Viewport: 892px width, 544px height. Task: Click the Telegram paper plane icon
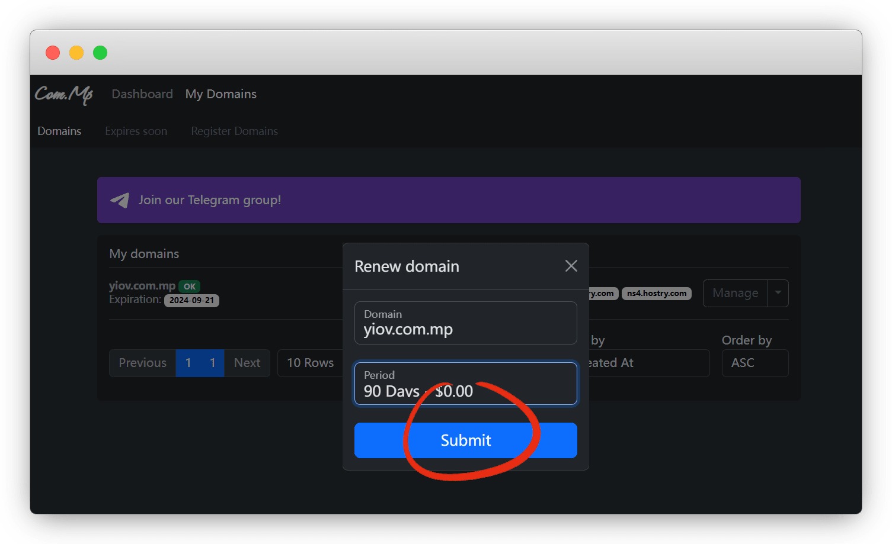coord(120,200)
